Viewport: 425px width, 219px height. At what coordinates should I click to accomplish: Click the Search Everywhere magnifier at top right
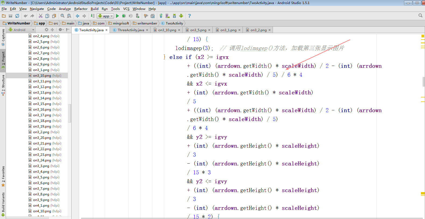[x=420, y=16]
